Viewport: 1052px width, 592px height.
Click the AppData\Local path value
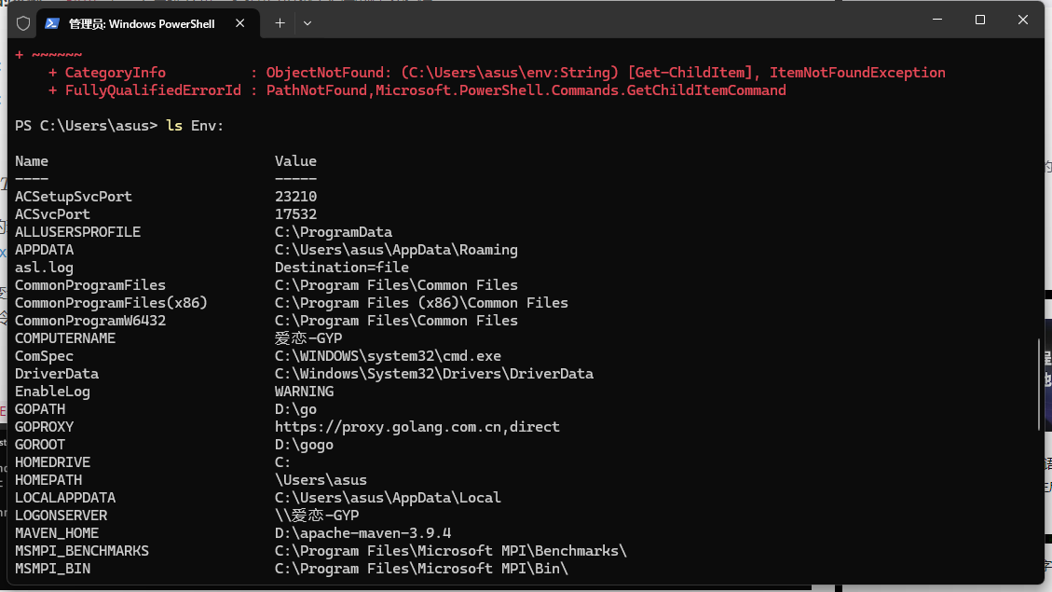click(x=388, y=497)
